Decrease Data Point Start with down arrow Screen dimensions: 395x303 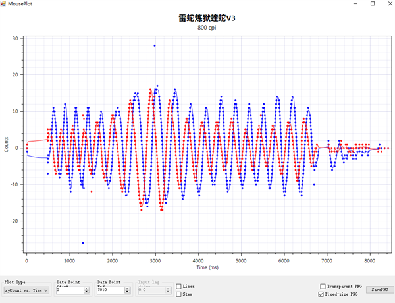87,292
